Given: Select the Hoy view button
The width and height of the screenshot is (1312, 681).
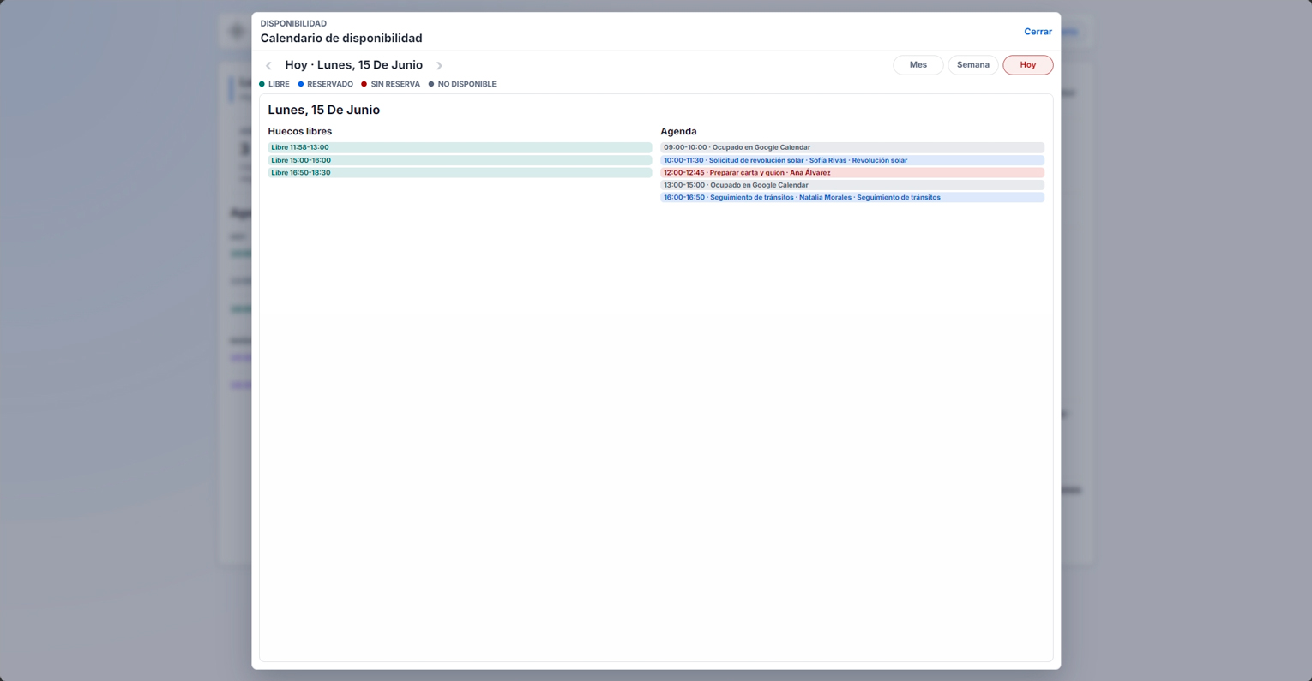Looking at the screenshot, I should [x=1027, y=65].
